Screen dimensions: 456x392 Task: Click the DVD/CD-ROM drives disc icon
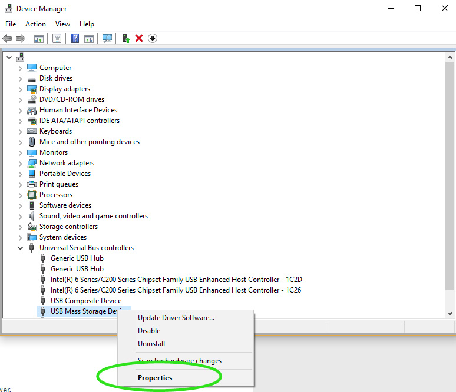32,99
